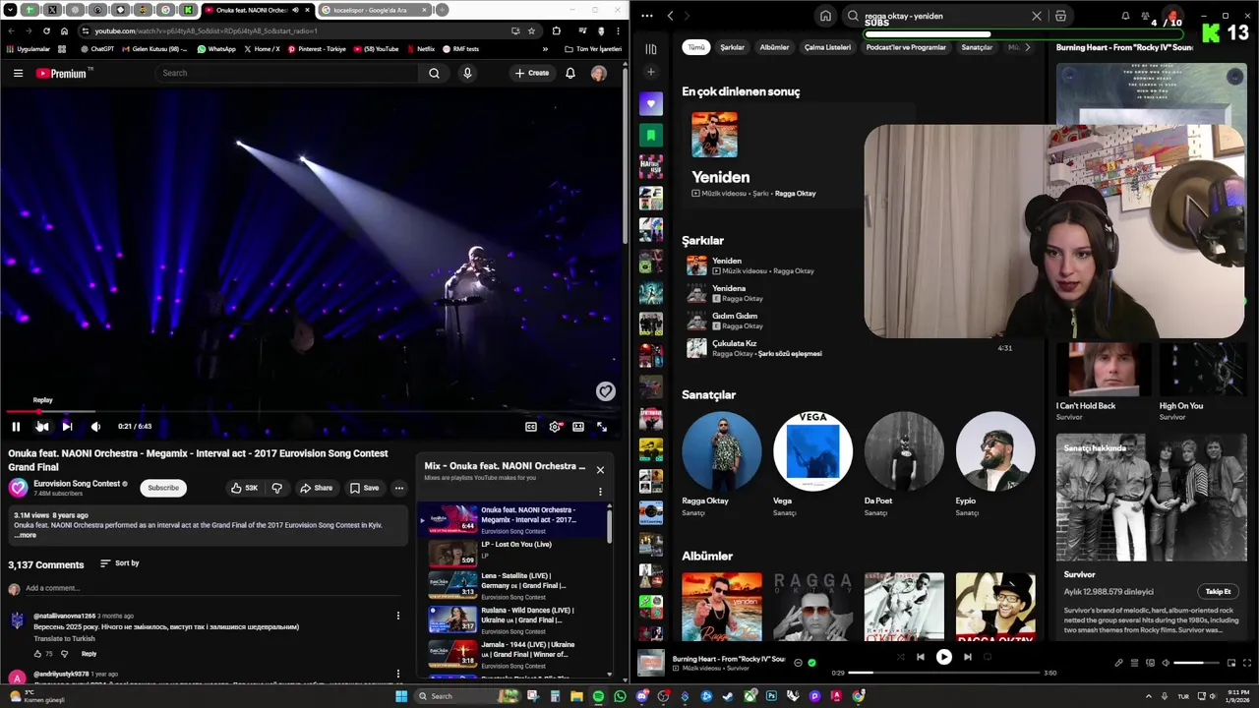Reload the Chrome page
Viewport: 1259px width, 708px height.
point(46,30)
